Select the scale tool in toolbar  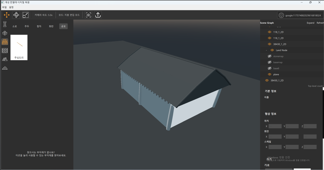25,15
